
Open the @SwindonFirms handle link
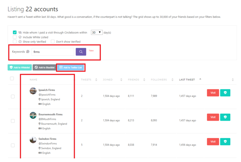pyautogui.click(x=48, y=144)
